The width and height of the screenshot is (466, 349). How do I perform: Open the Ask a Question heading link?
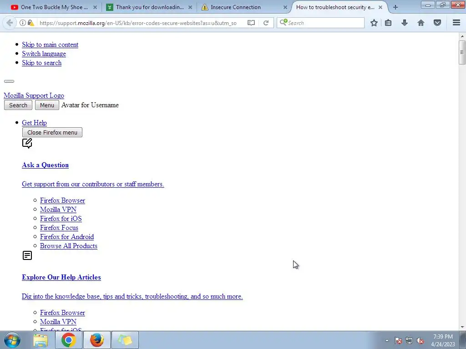[45, 165]
